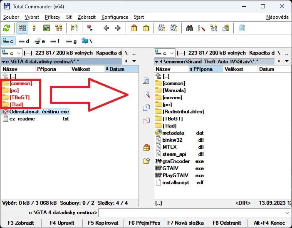The image size is (292, 228).
Task: Click the green Refresh arrows toolbar icon
Action: tap(7, 28)
